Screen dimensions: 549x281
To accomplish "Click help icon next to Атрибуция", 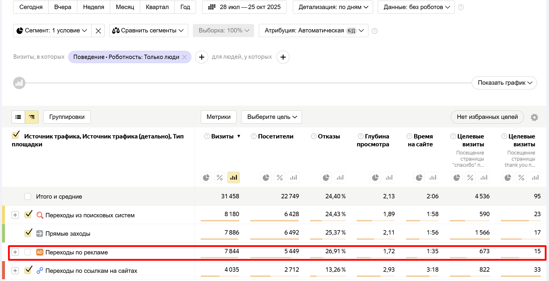I will point(375,31).
